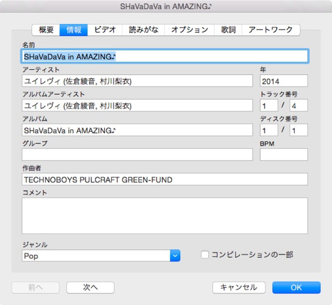Enable コンピレーションの一部 checkbox

[x=205, y=255]
